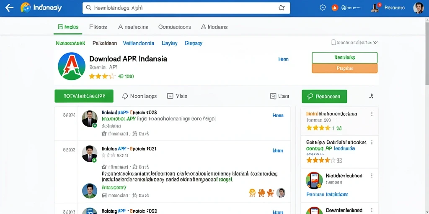Open the phone app icon beside Nialidnenleglanaa
Image resolution: width=429 pixels, height=214 pixels.
pos(314,181)
